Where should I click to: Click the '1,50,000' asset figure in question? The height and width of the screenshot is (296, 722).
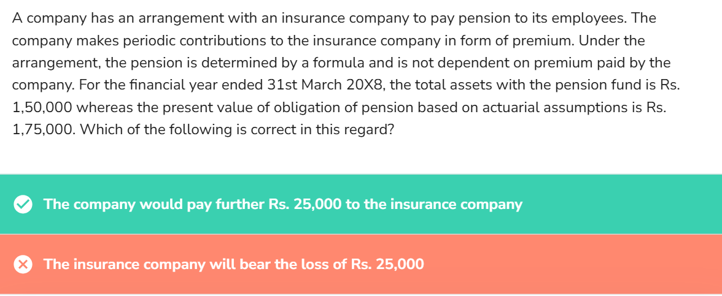coord(42,108)
